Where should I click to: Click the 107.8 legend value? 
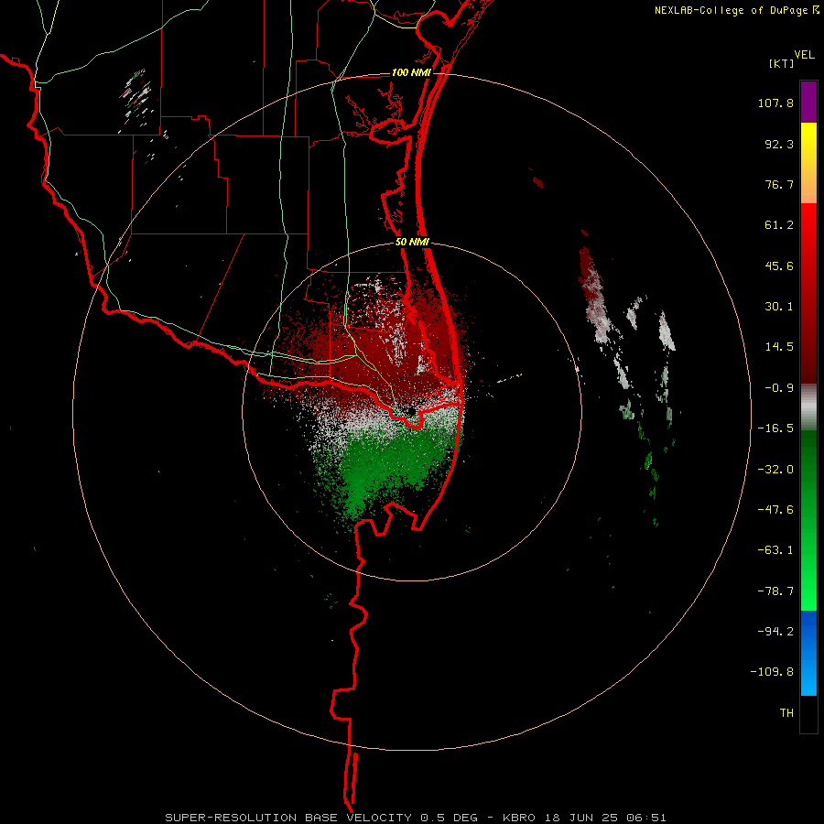(x=775, y=103)
